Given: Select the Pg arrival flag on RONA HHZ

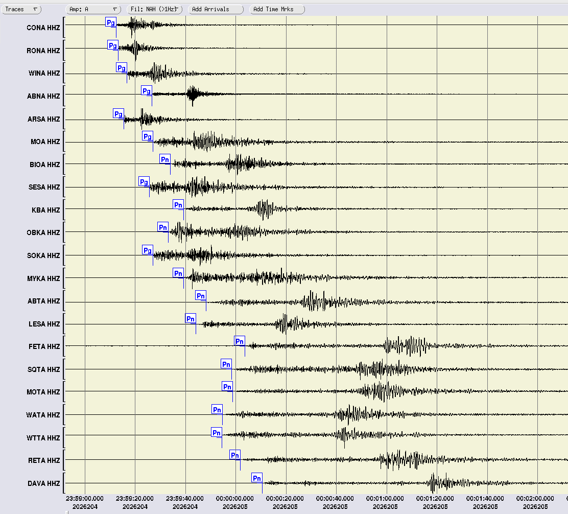Looking at the screenshot, I should 113,45.
